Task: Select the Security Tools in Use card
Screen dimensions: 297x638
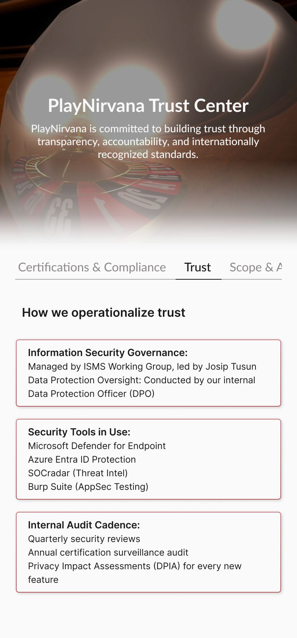Action: click(x=148, y=459)
